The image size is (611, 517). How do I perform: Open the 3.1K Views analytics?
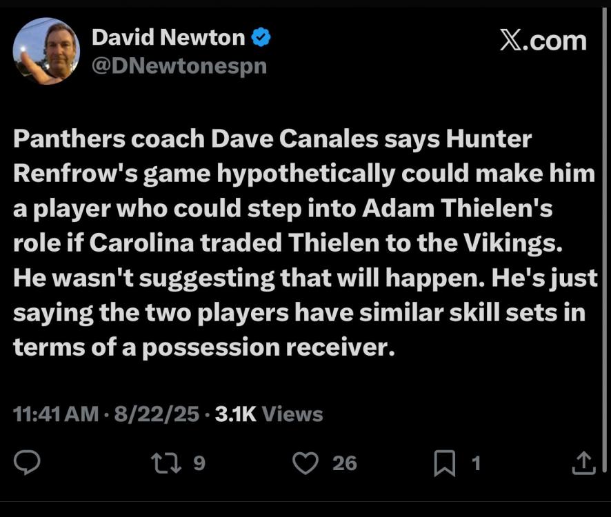269,414
